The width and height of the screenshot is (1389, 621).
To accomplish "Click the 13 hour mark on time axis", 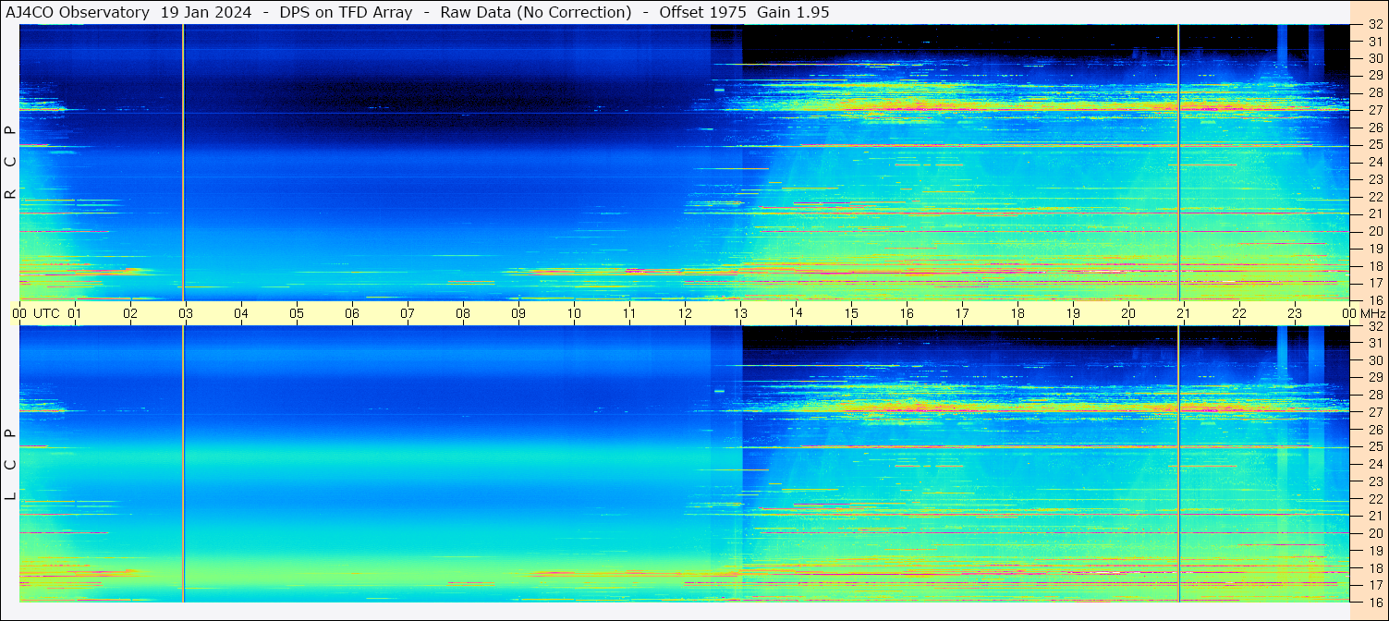I will click(x=740, y=313).
